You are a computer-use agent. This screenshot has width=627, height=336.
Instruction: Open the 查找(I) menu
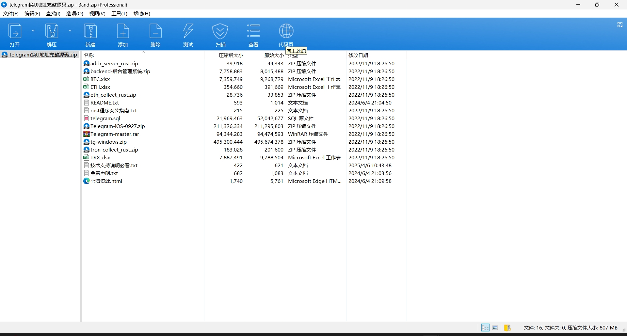tap(53, 14)
